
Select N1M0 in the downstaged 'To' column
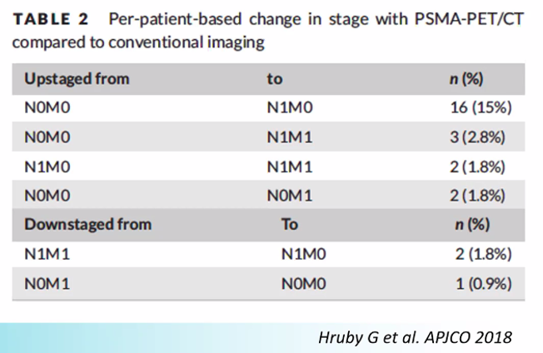303,255
